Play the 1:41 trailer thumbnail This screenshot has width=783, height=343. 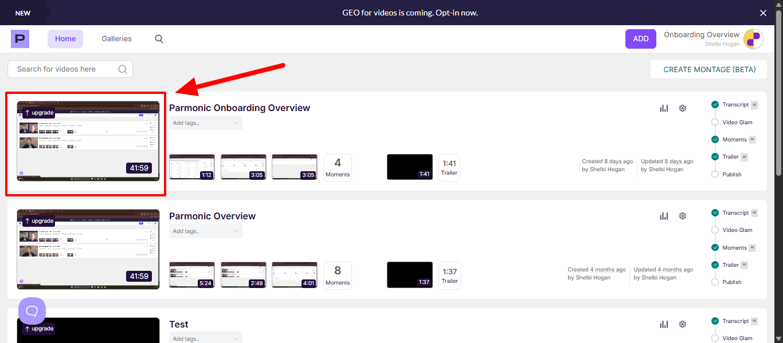tap(410, 167)
